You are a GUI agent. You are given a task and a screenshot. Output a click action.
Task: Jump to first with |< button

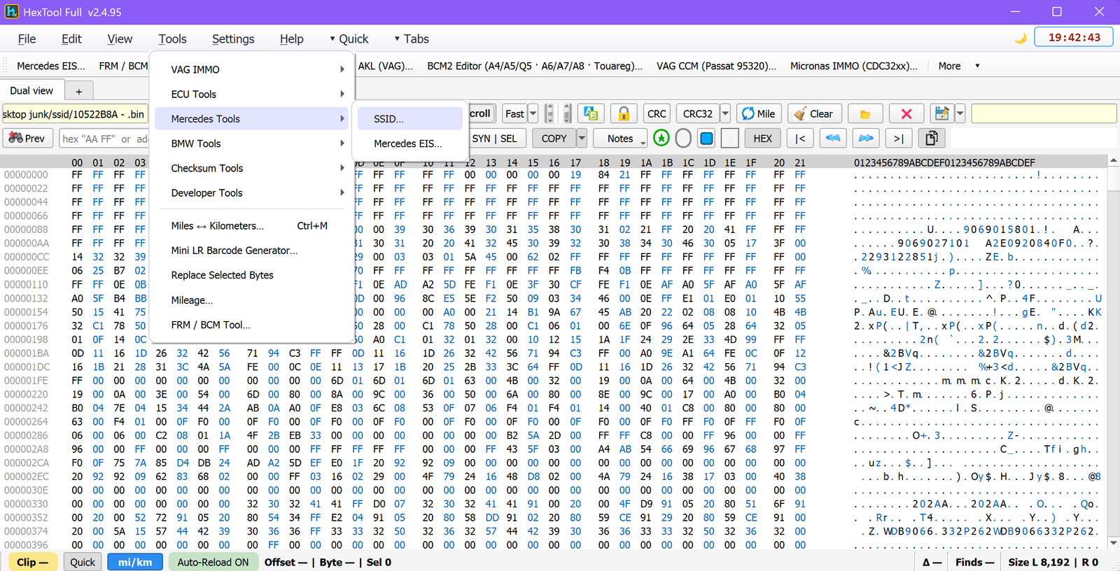(x=800, y=138)
